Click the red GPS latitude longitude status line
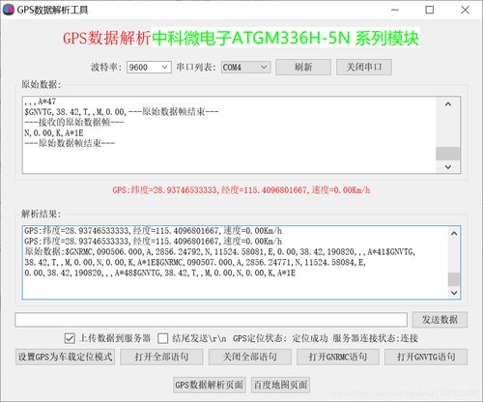This screenshot has height=402, width=483. pyautogui.click(x=241, y=190)
